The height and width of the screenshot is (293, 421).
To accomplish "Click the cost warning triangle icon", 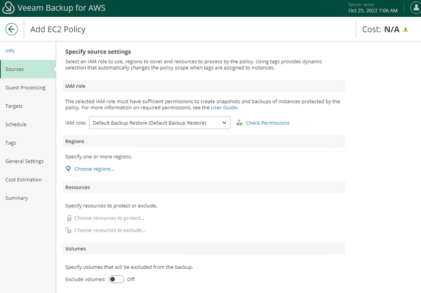I will (406, 30).
